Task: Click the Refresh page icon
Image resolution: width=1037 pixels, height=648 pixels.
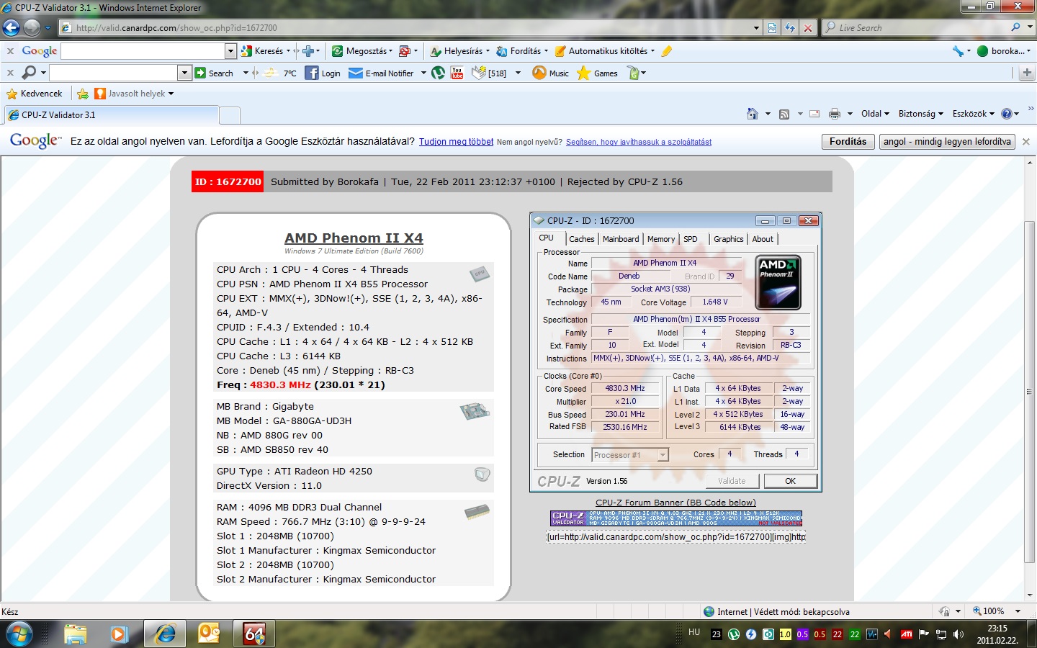Action: click(x=790, y=27)
